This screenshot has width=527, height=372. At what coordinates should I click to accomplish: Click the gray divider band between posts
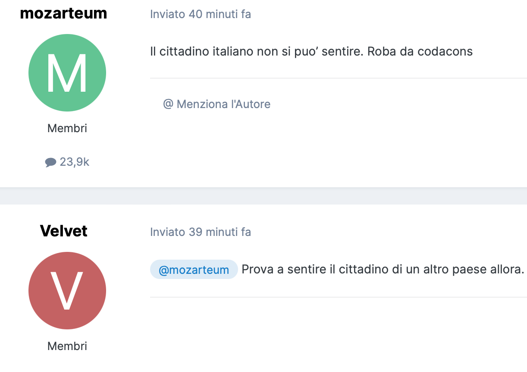(263, 196)
